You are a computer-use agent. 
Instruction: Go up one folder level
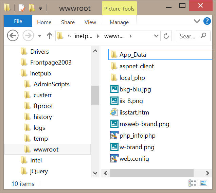50,36
